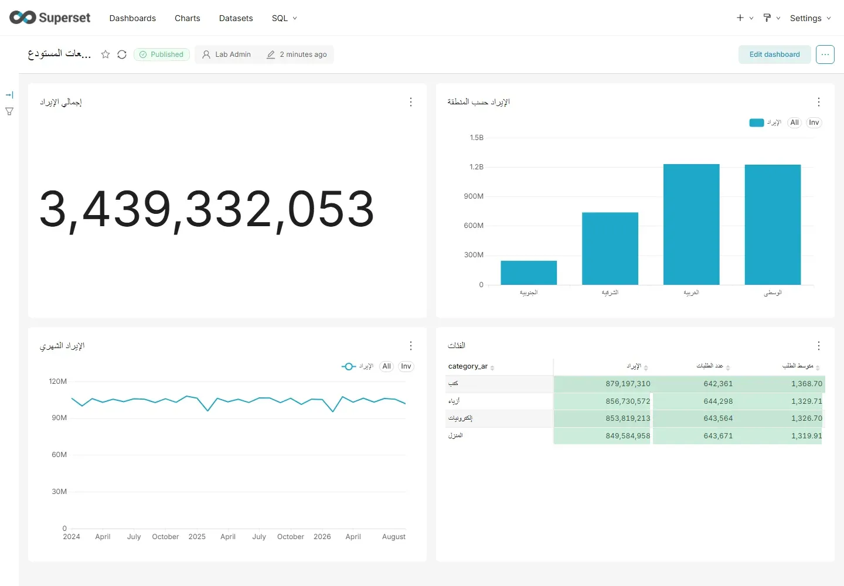Screen dimensions: 844x586
Task: Click the Lab Admin owner label
Action: pyautogui.click(x=233, y=54)
